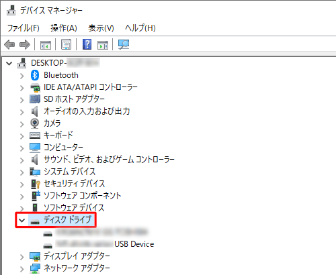
Task: Open the 操作(A) menu
Action: pyautogui.click(x=64, y=28)
